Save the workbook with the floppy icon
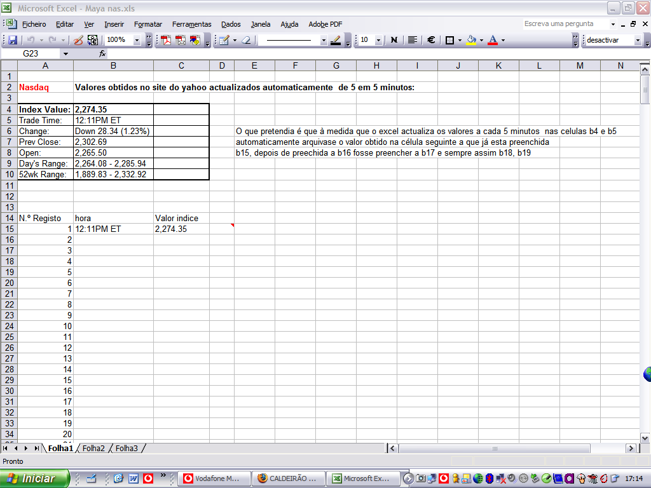The width and height of the screenshot is (651, 488). [x=13, y=40]
